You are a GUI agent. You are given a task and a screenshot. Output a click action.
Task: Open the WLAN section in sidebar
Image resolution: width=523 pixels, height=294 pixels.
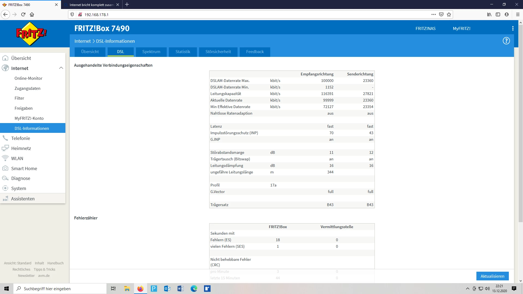[17, 158]
